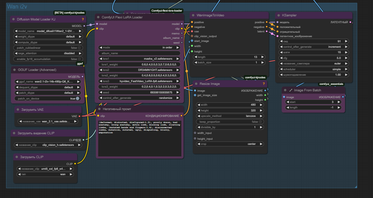Screen dimensions: 373x198
Task: Open the Resize Image node help question mark
Action: coord(263,83)
